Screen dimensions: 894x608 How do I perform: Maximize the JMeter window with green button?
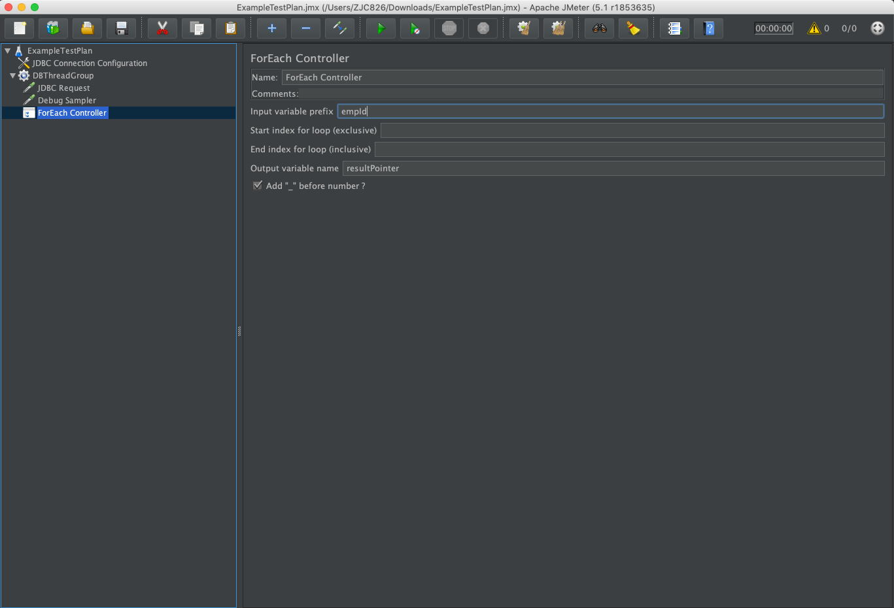coord(35,7)
